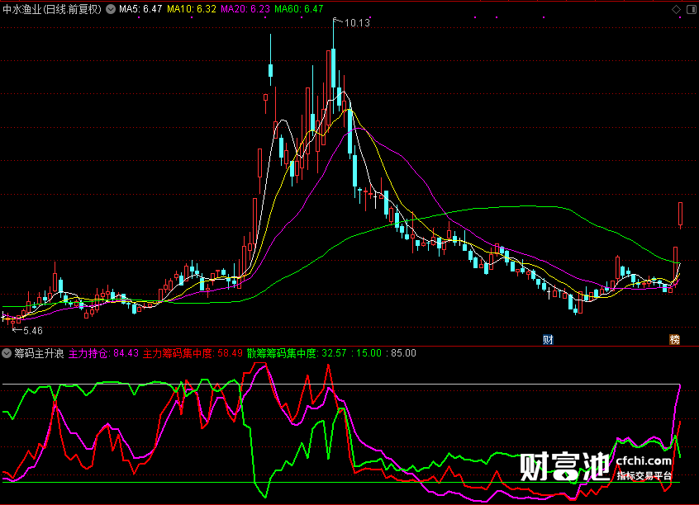Click the 中水渔业(日线.前复权) stock title
This screenshot has height=505, width=699.
(52, 9)
